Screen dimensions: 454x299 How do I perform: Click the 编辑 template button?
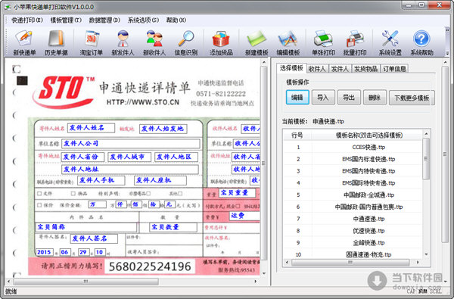[x=297, y=98]
